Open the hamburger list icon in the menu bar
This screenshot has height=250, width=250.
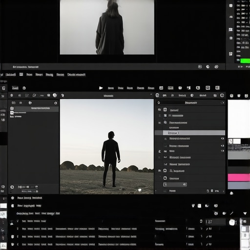(x=21, y=74)
